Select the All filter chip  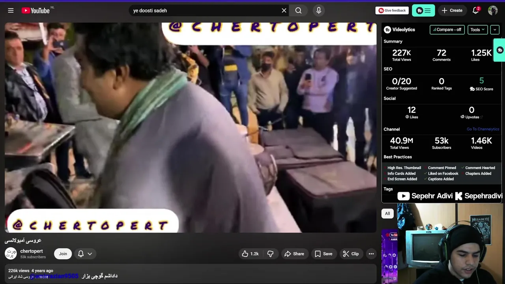(387, 213)
